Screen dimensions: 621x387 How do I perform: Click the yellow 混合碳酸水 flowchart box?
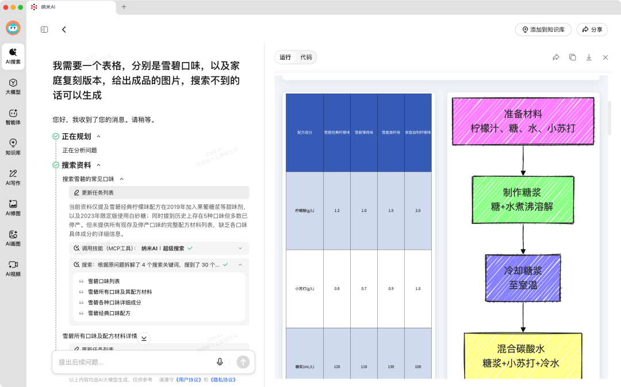coord(523,356)
